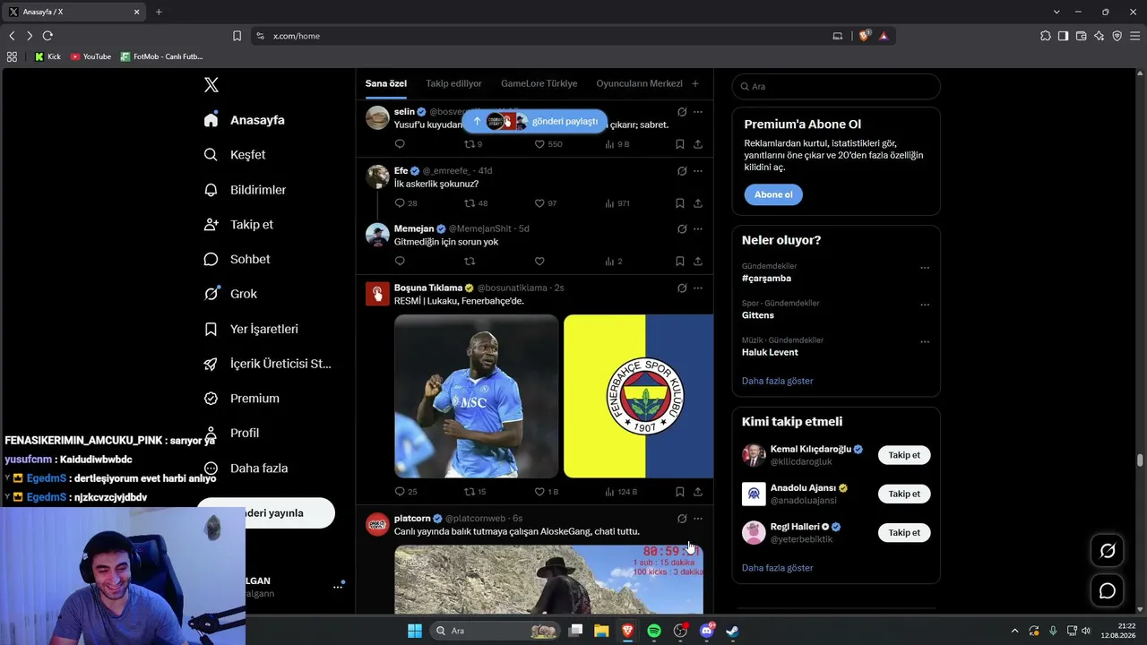Bookmark the Boşuna Tıklama tweet
Image resolution: width=1147 pixels, height=645 pixels.
[x=680, y=492]
